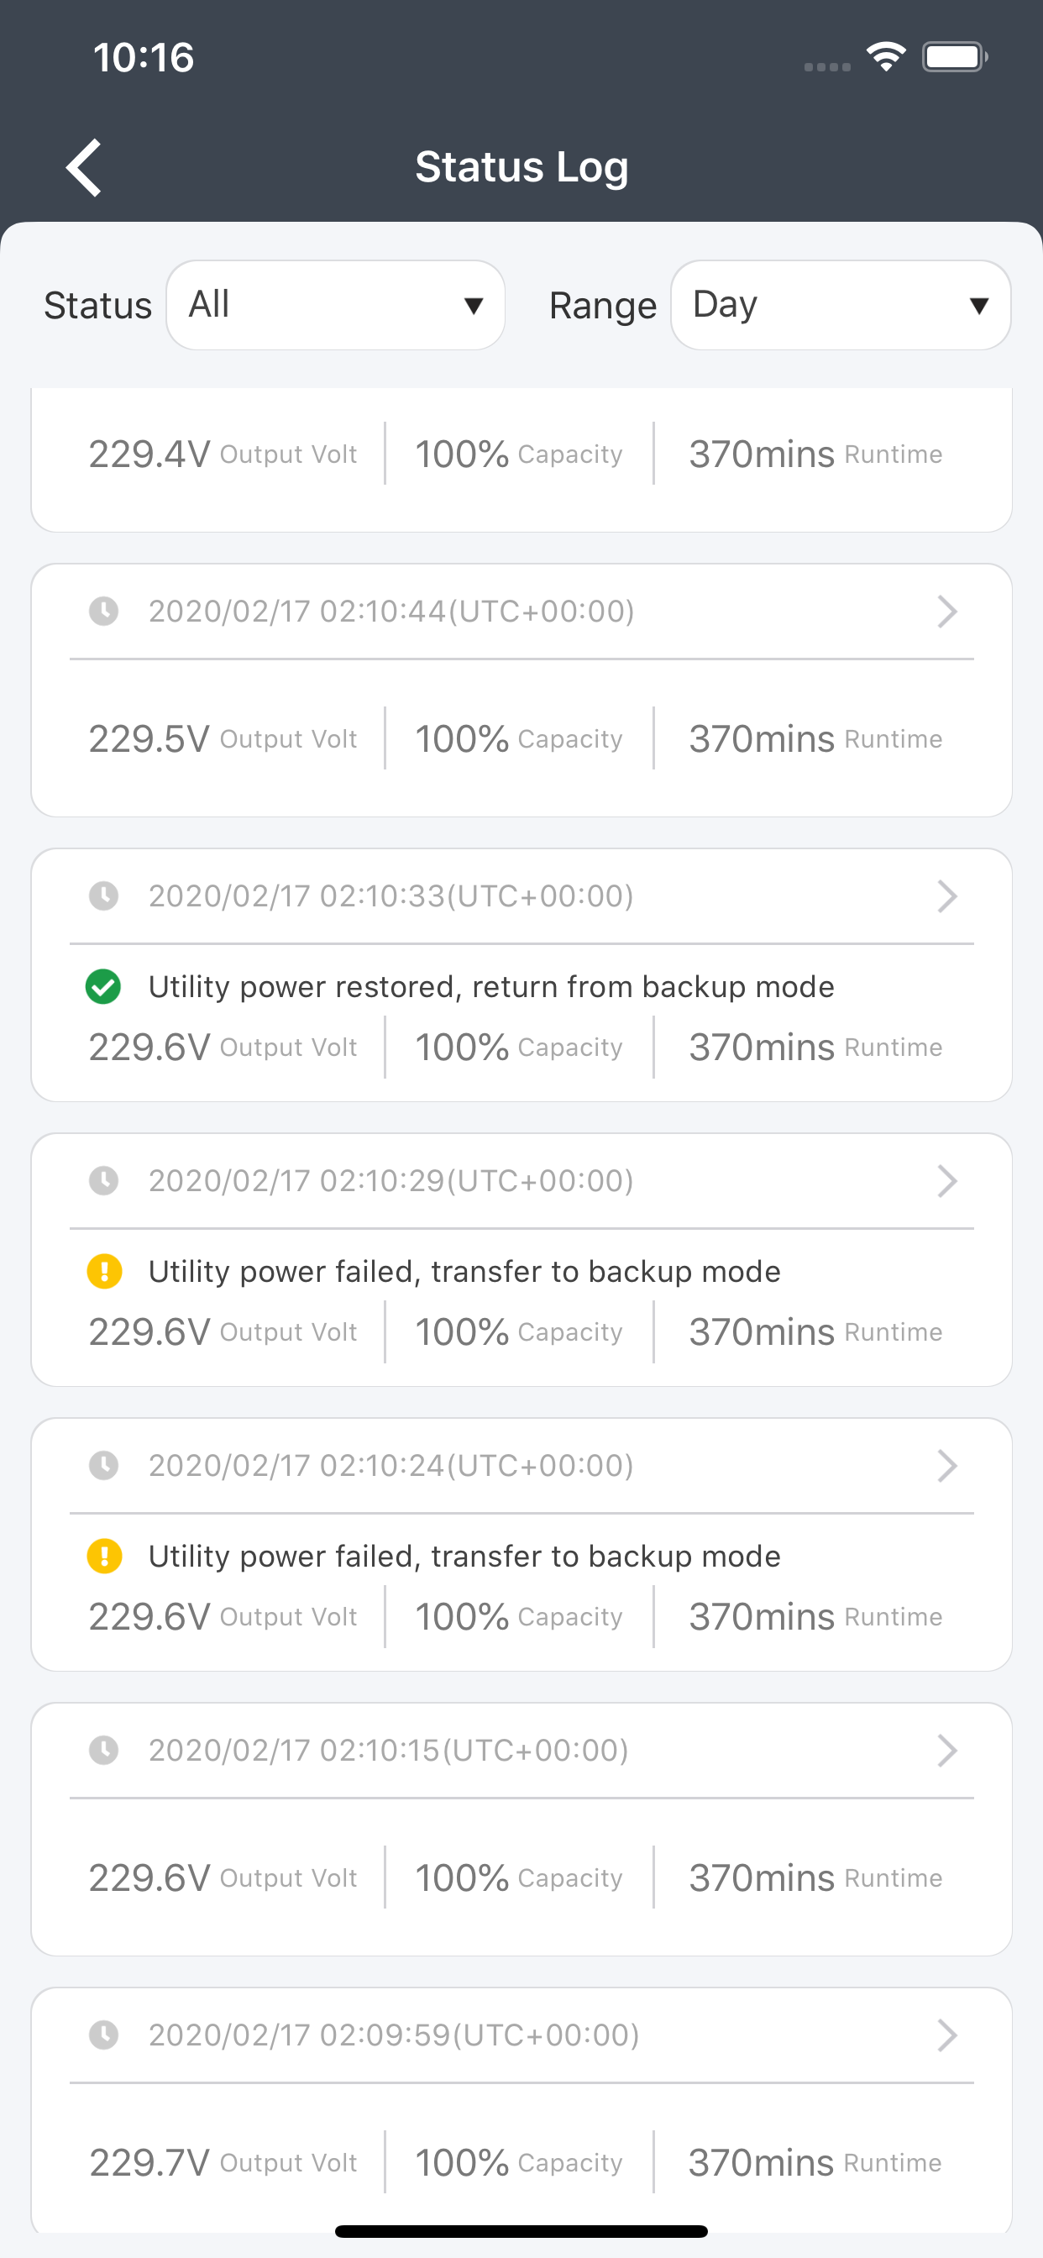This screenshot has height=2258, width=1043.
Task: Open 'Utility power restored' log message
Action: [x=490, y=987]
